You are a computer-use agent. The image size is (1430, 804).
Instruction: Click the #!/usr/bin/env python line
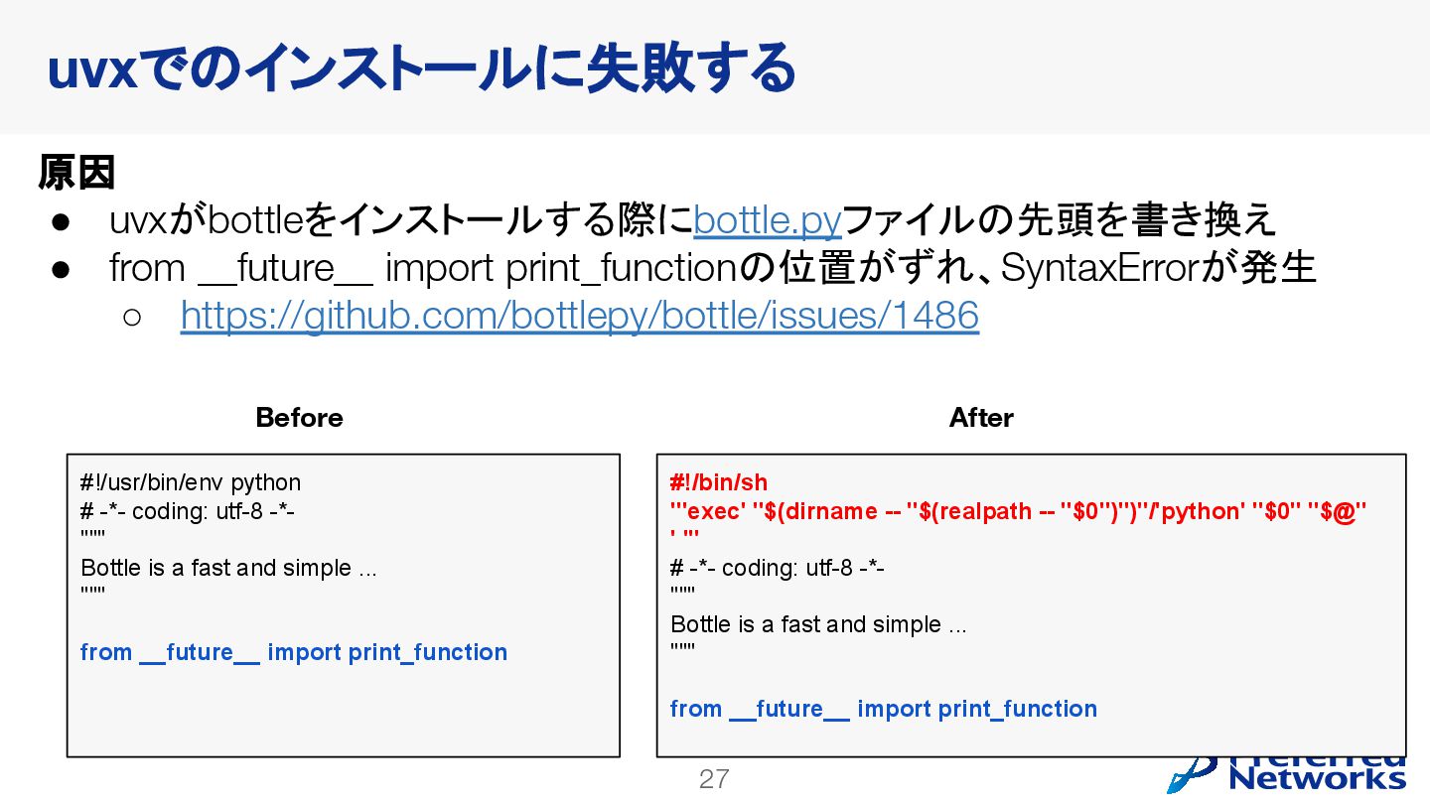click(x=191, y=482)
